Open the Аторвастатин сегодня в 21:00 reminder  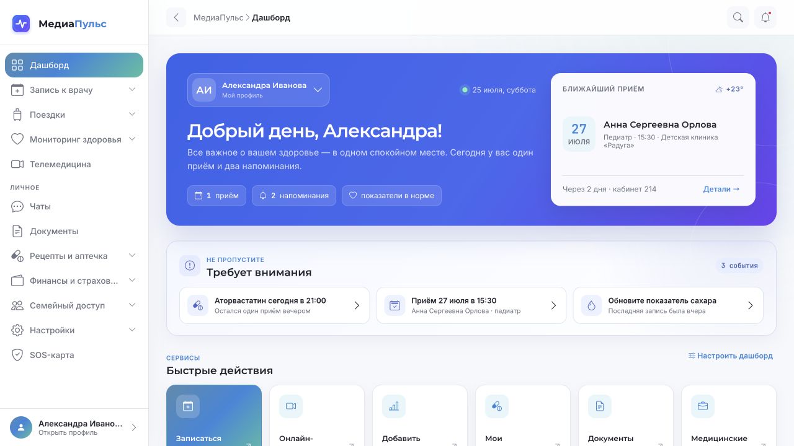coord(274,305)
